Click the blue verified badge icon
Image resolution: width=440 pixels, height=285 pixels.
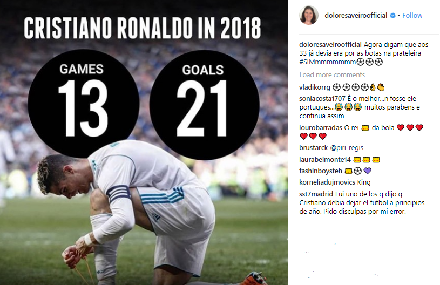click(x=393, y=16)
